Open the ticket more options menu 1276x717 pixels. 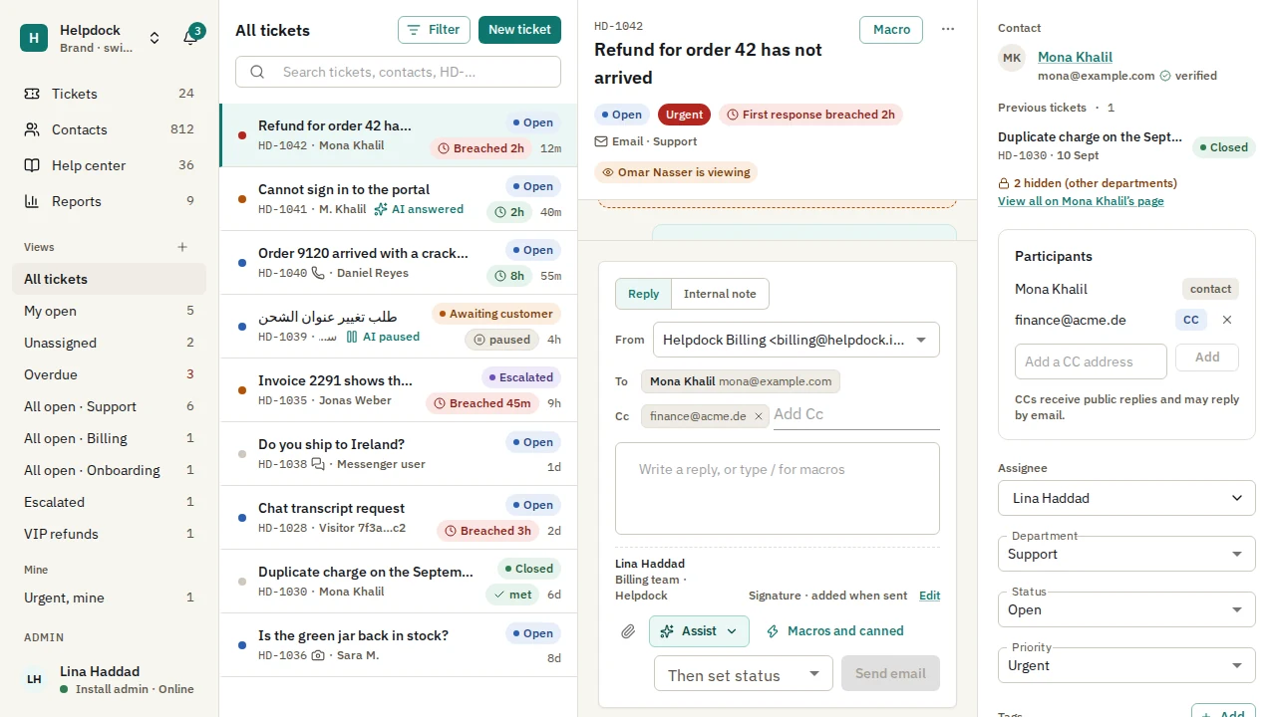tap(948, 30)
